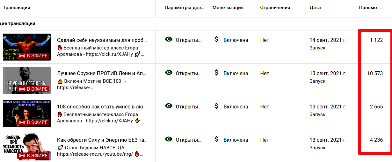Image resolution: width=392 pixels, height=162 pixels.
Task: Click the dollar icon for the 108 способов stream
Action: (216, 106)
